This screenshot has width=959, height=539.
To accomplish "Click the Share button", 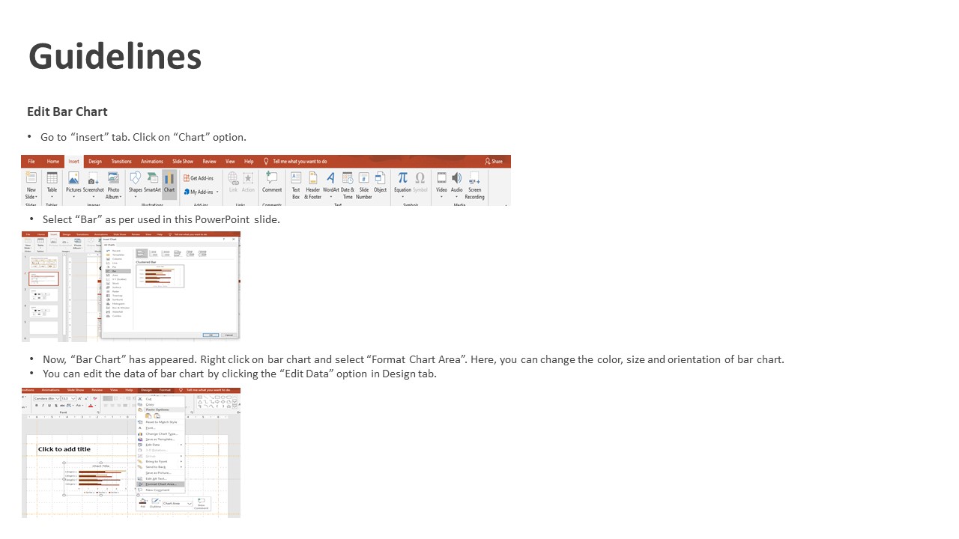I will (x=494, y=161).
